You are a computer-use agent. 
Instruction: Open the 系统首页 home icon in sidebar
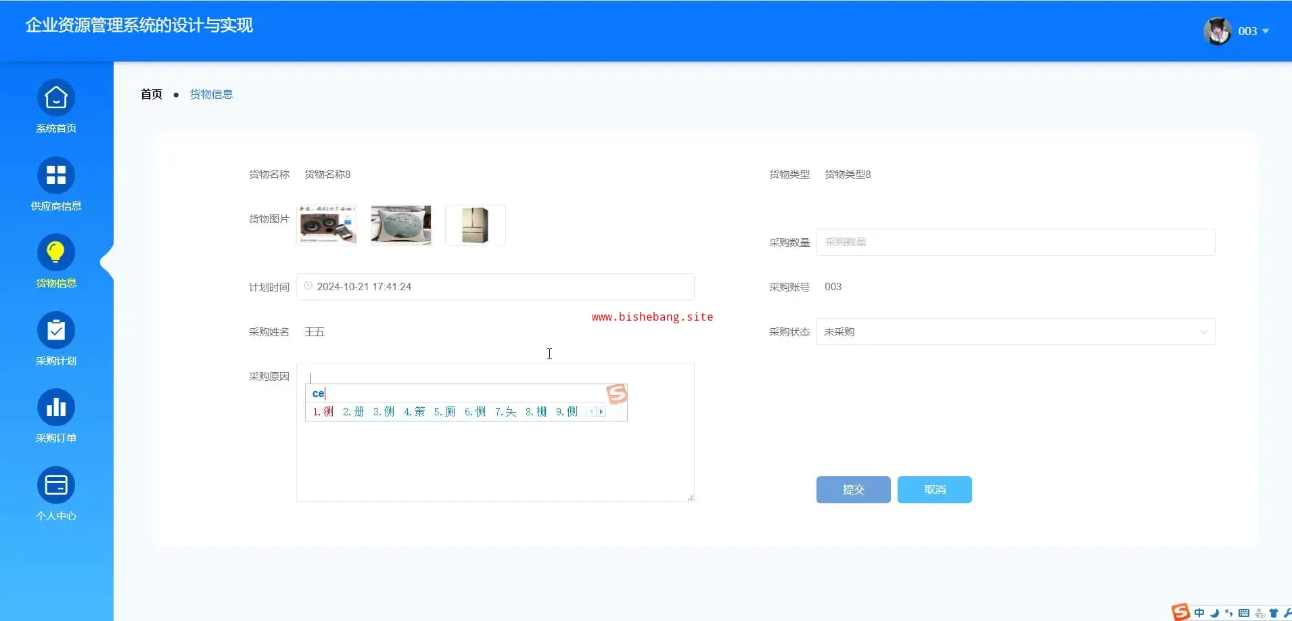56,98
